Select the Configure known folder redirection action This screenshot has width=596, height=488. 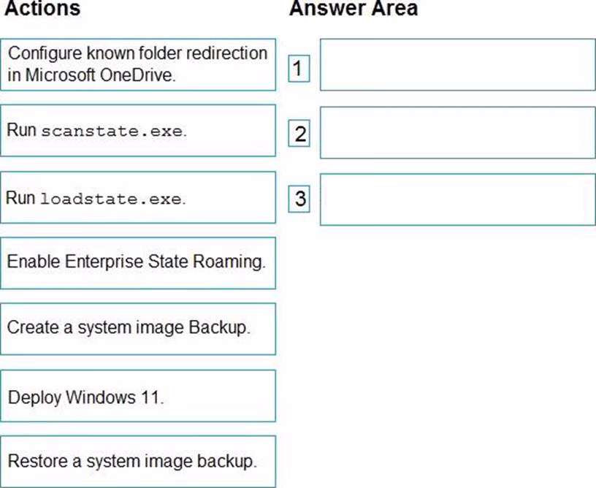coord(138,64)
